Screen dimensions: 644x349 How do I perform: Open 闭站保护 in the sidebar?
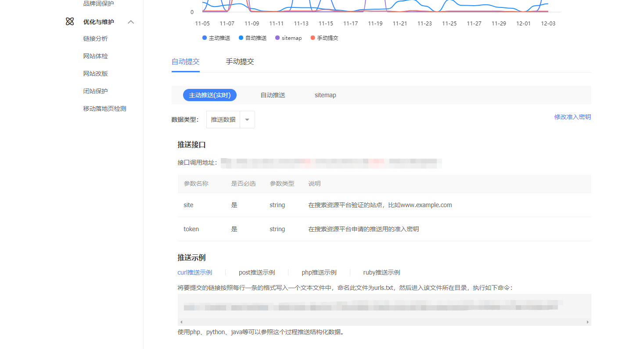coord(95,91)
